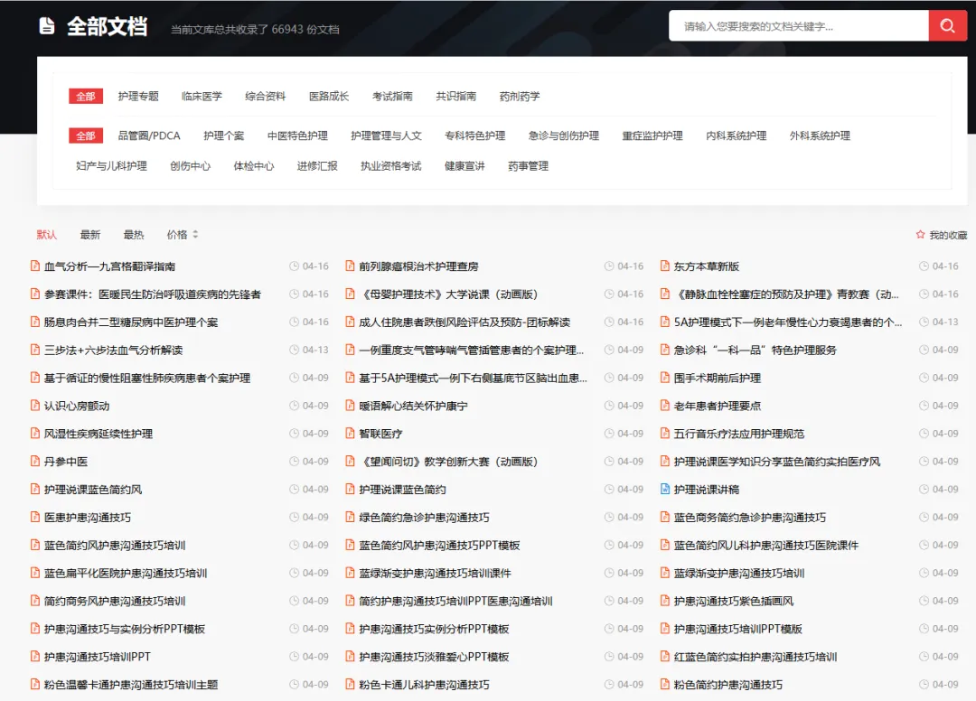Click the PDF icon beside 东方本草新版
The height and width of the screenshot is (701, 976).
665,266
